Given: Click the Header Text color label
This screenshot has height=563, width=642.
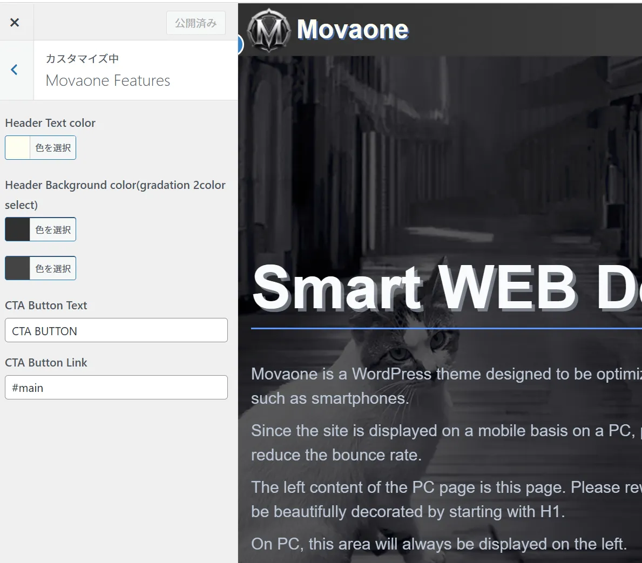Looking at the screenshot, I should coord(50,123).
